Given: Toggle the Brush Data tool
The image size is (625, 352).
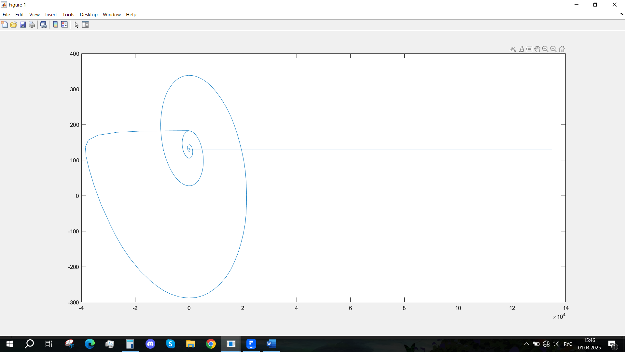Looking at the screenshot, I should tap(521, 49).
